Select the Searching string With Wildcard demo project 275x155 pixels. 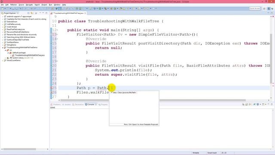(x=21, y=37)
